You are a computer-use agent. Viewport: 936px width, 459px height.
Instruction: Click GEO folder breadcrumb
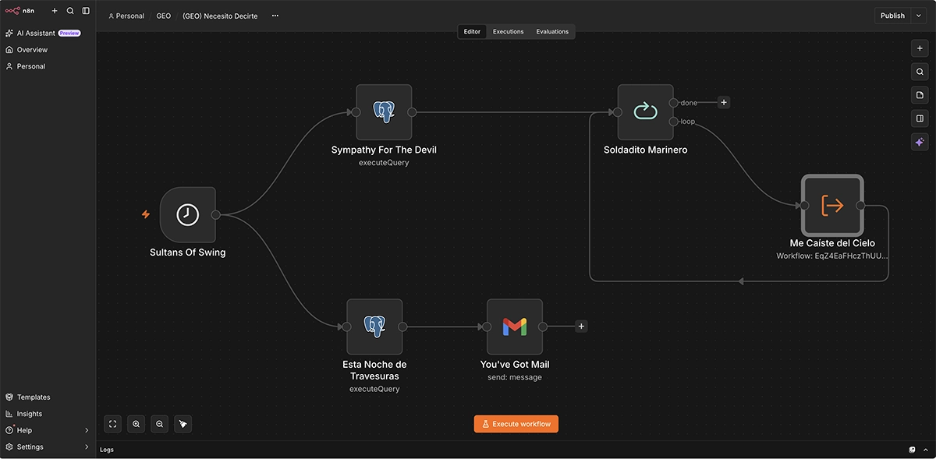(164, 16)
